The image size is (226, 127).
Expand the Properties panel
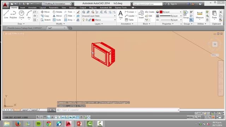pyautogui.click(x=168, y=24)
